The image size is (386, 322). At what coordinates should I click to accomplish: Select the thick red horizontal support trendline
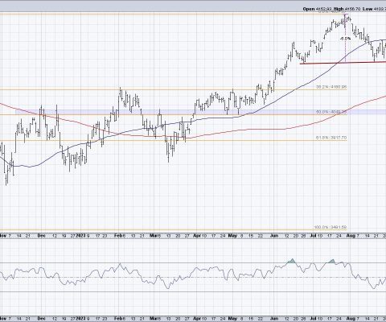343,63
